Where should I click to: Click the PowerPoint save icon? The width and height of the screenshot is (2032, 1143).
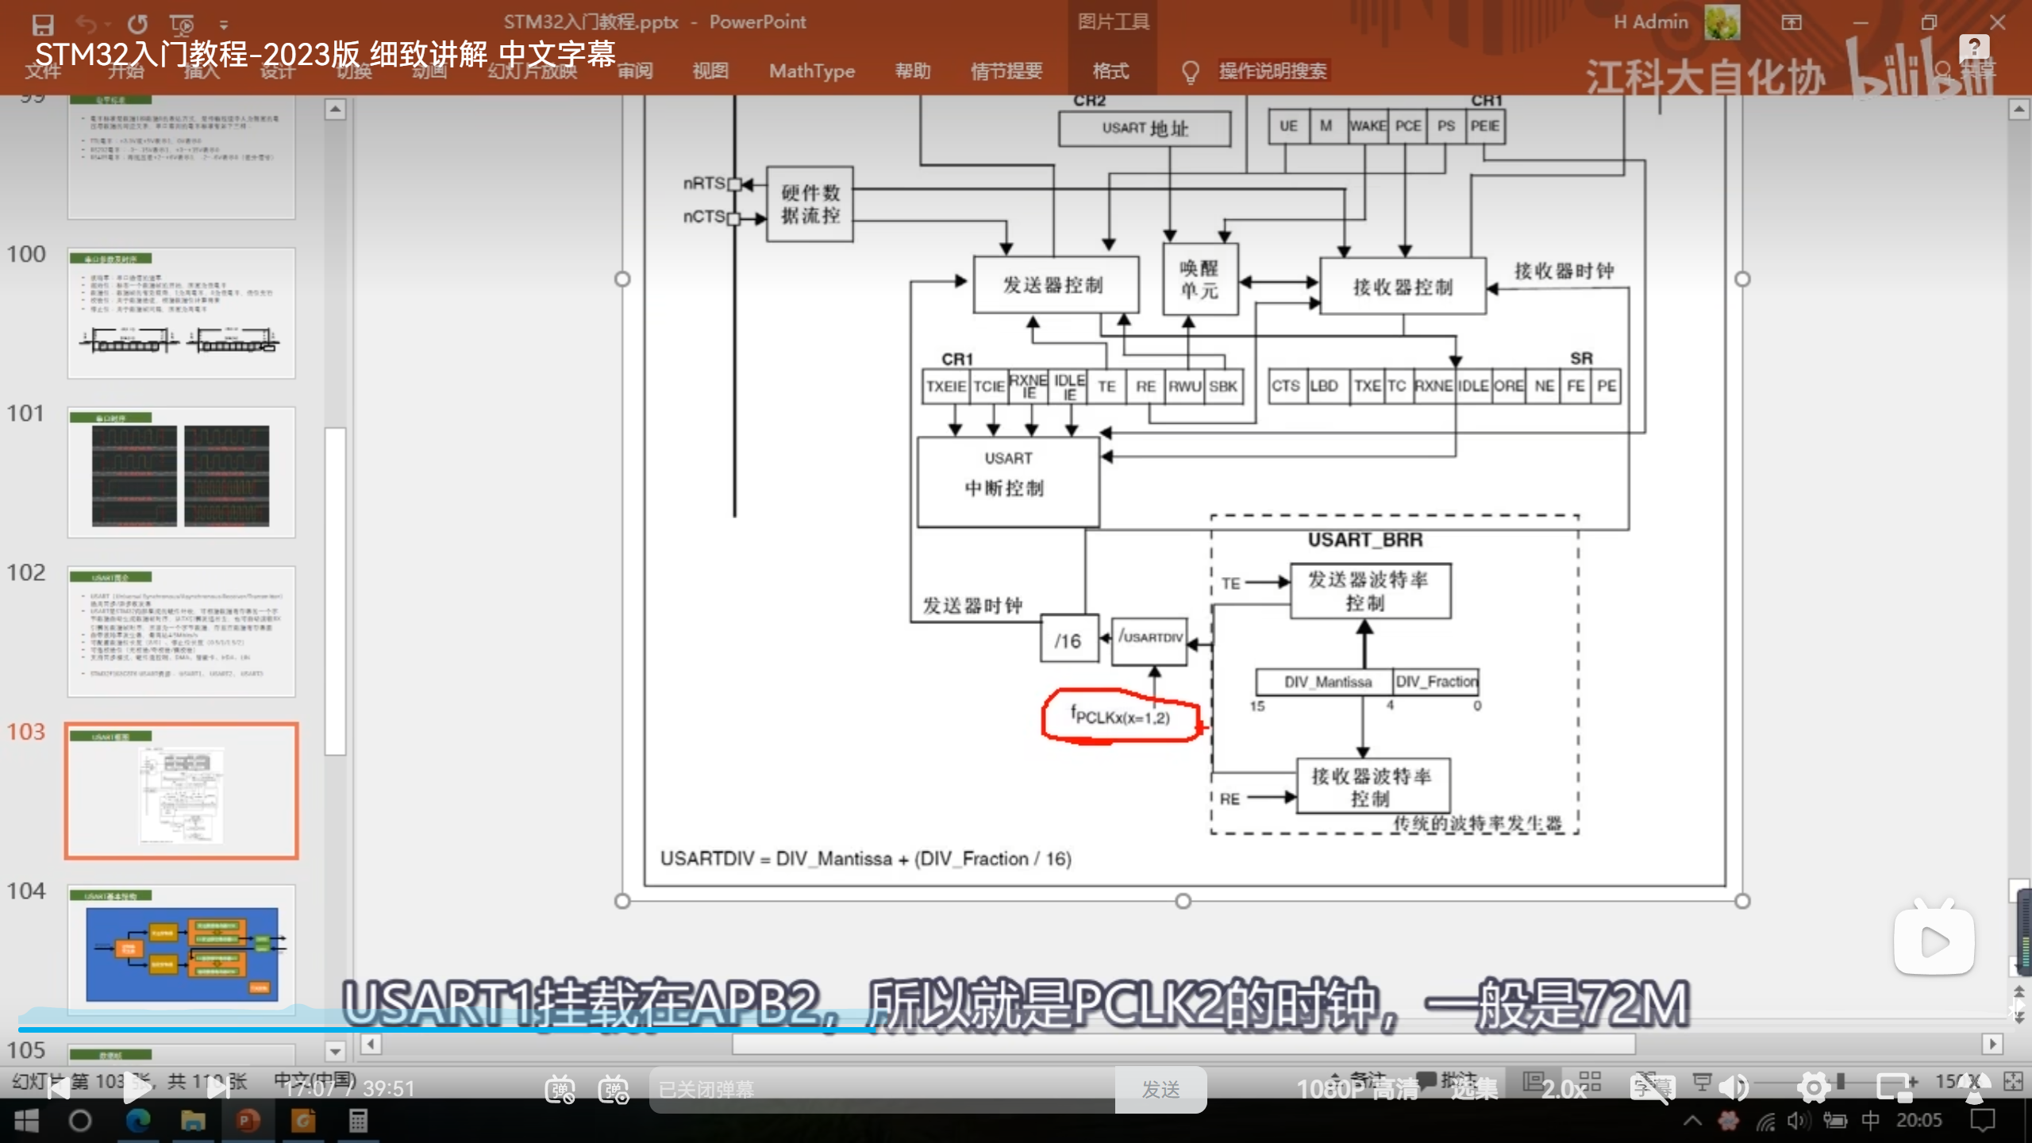pyautogui.click(x=42, y=24)
